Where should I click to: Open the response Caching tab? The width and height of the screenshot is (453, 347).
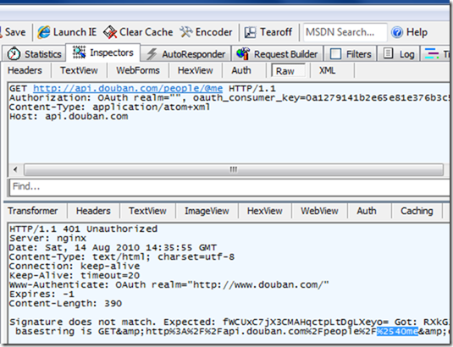[x=417, y=211]
